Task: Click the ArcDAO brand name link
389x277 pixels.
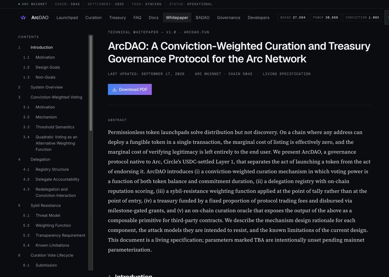Action: 40,17
